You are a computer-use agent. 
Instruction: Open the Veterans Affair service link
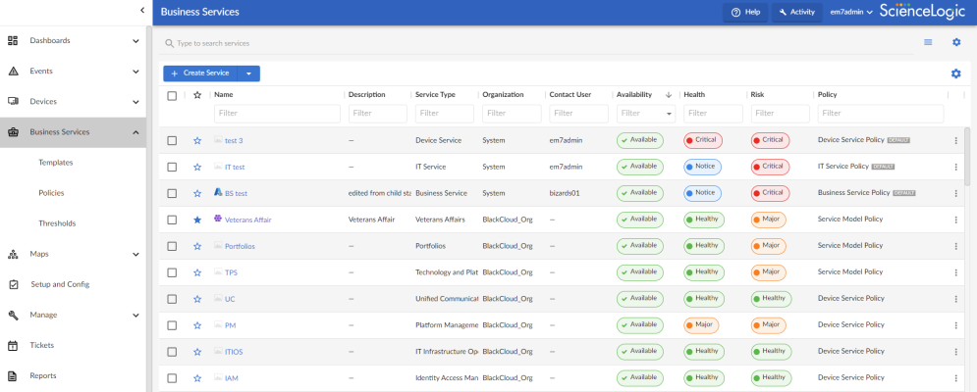tap(248, 220)
